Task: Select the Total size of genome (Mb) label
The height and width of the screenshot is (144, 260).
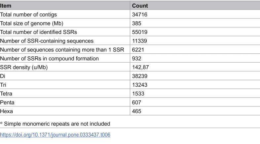Action: tap(32, 23)
